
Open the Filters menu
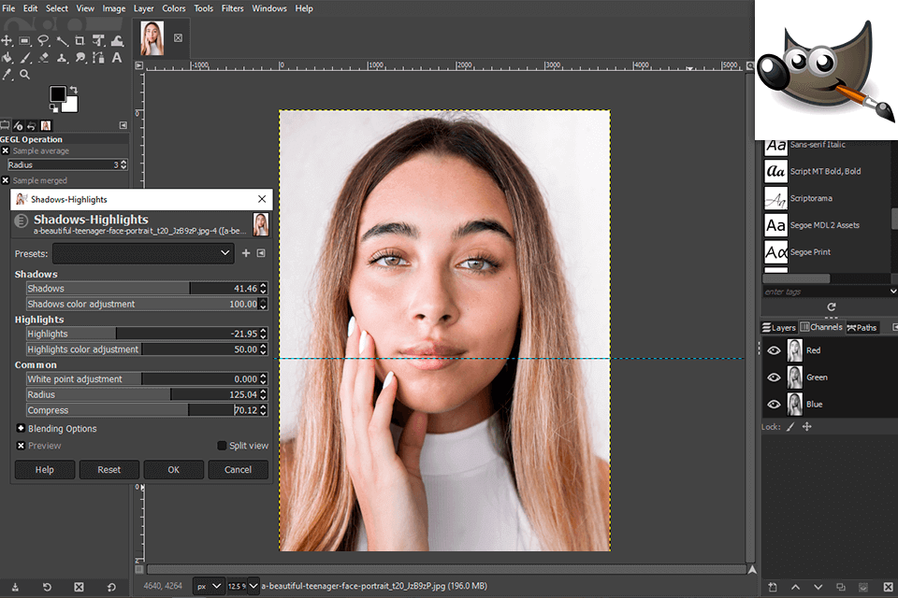coord(233,8)
